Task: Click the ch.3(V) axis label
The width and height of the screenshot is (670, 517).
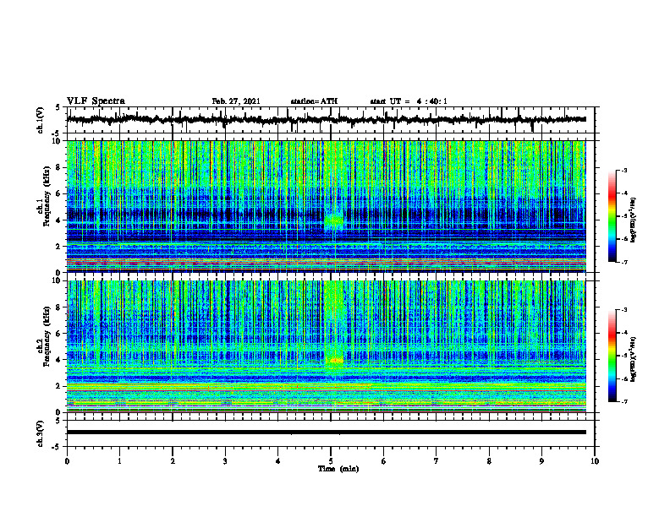Action: pyautogui.click(x=41, y=434)
